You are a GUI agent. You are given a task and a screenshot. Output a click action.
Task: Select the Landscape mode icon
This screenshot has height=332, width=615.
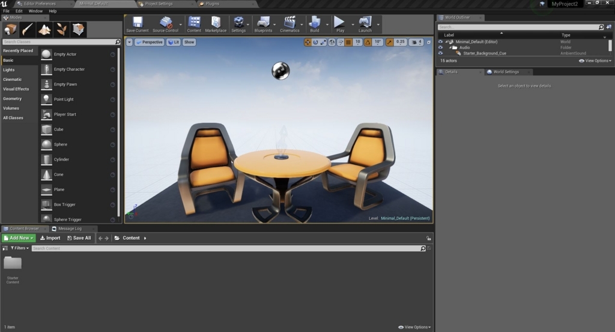pyautogui.click(x=44, y=29)
